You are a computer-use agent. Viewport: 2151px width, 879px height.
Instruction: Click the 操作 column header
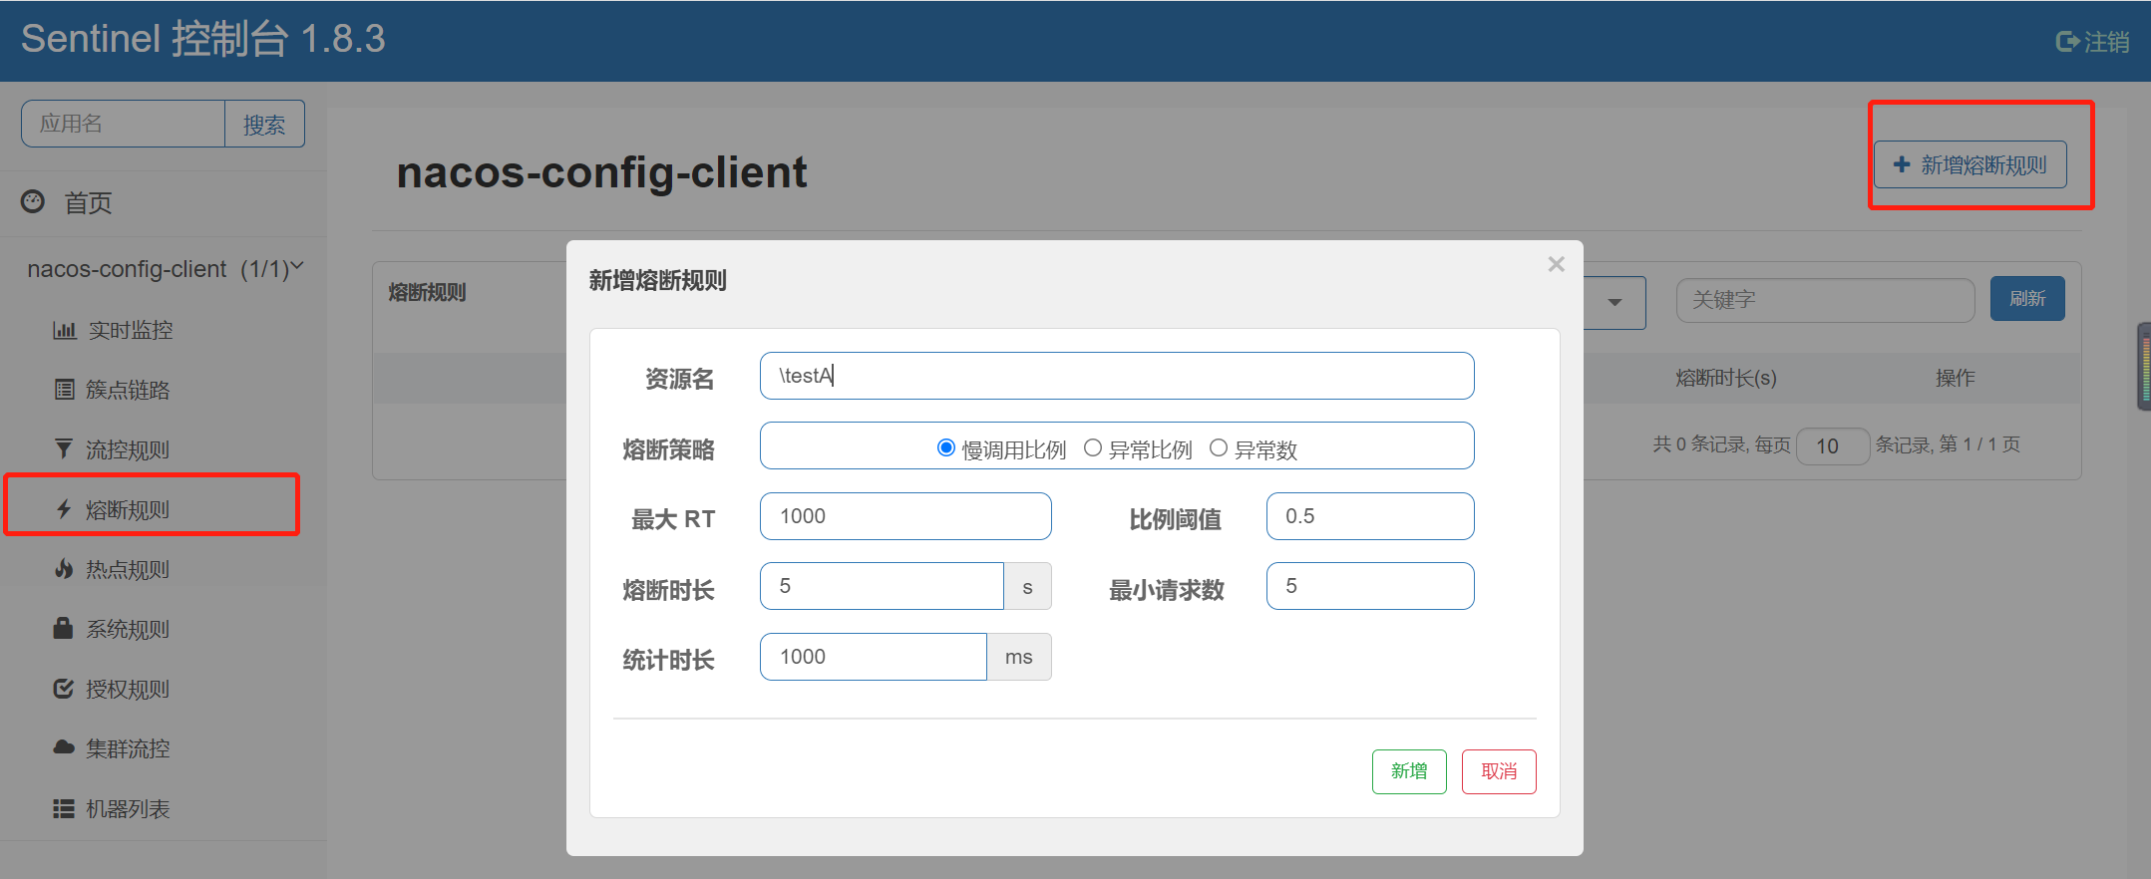click(1955, 378)
